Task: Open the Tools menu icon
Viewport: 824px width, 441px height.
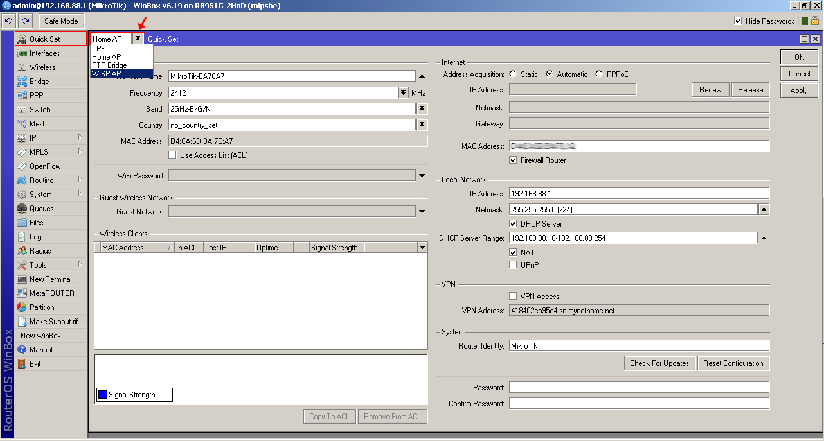Action: 22,265
